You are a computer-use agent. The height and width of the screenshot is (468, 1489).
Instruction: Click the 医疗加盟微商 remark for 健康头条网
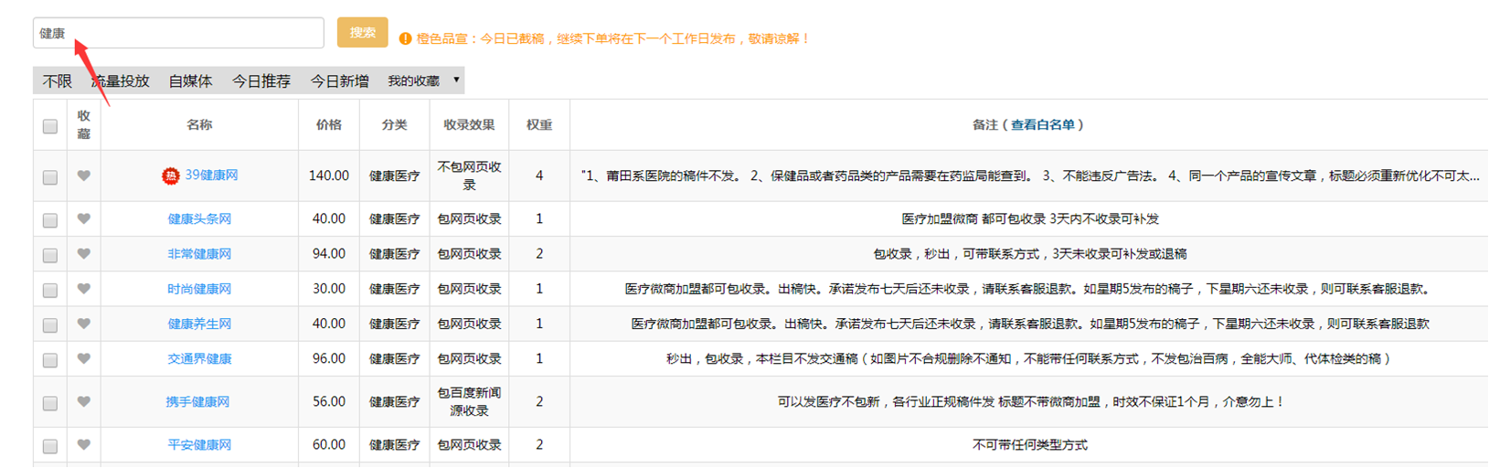pyautogui.click(x=1030, y=219)
